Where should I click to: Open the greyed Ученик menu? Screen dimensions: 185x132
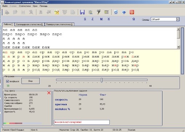point(13,6)
